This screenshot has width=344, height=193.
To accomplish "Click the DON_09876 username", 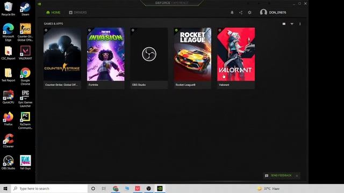I will coord(277,12).
